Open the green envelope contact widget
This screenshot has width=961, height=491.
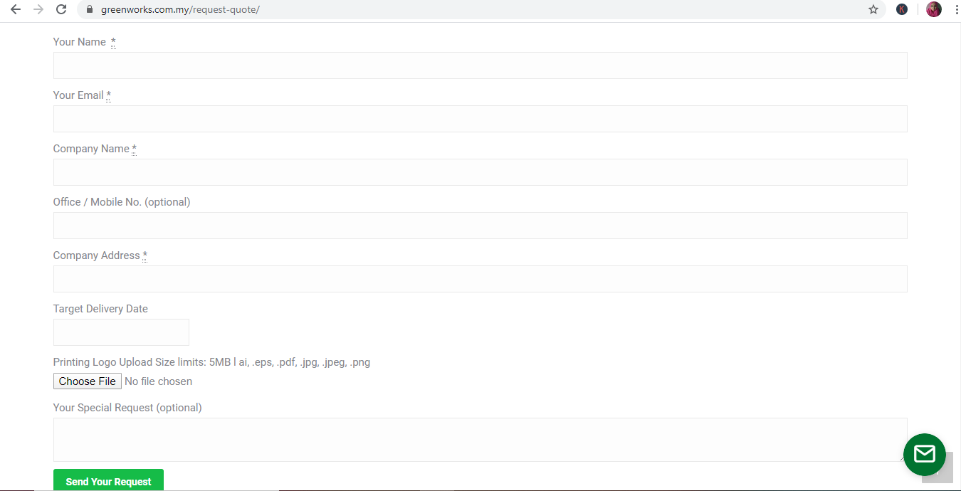pyautogui.click(x=924, y=454)
